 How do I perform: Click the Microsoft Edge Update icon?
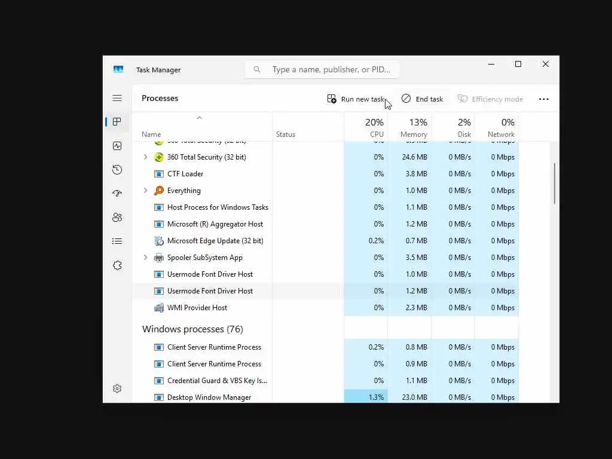(158, 241)
